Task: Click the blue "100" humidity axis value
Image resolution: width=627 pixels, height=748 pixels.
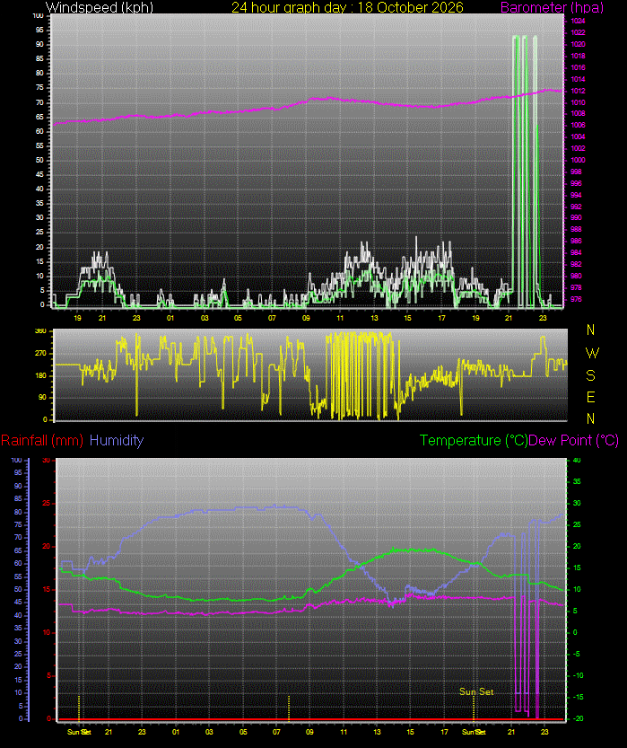Action: coord(17,461)
